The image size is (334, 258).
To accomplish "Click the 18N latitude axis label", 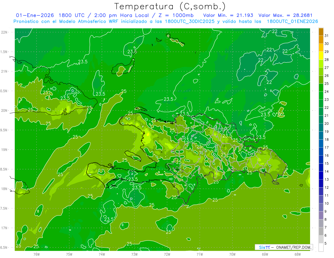I will [x=4, y=189].
